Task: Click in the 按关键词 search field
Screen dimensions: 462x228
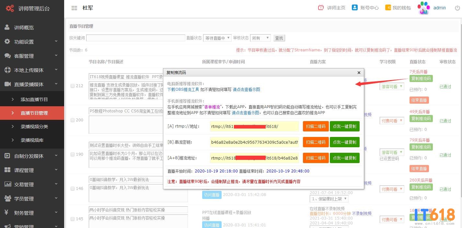Action: 136,38
